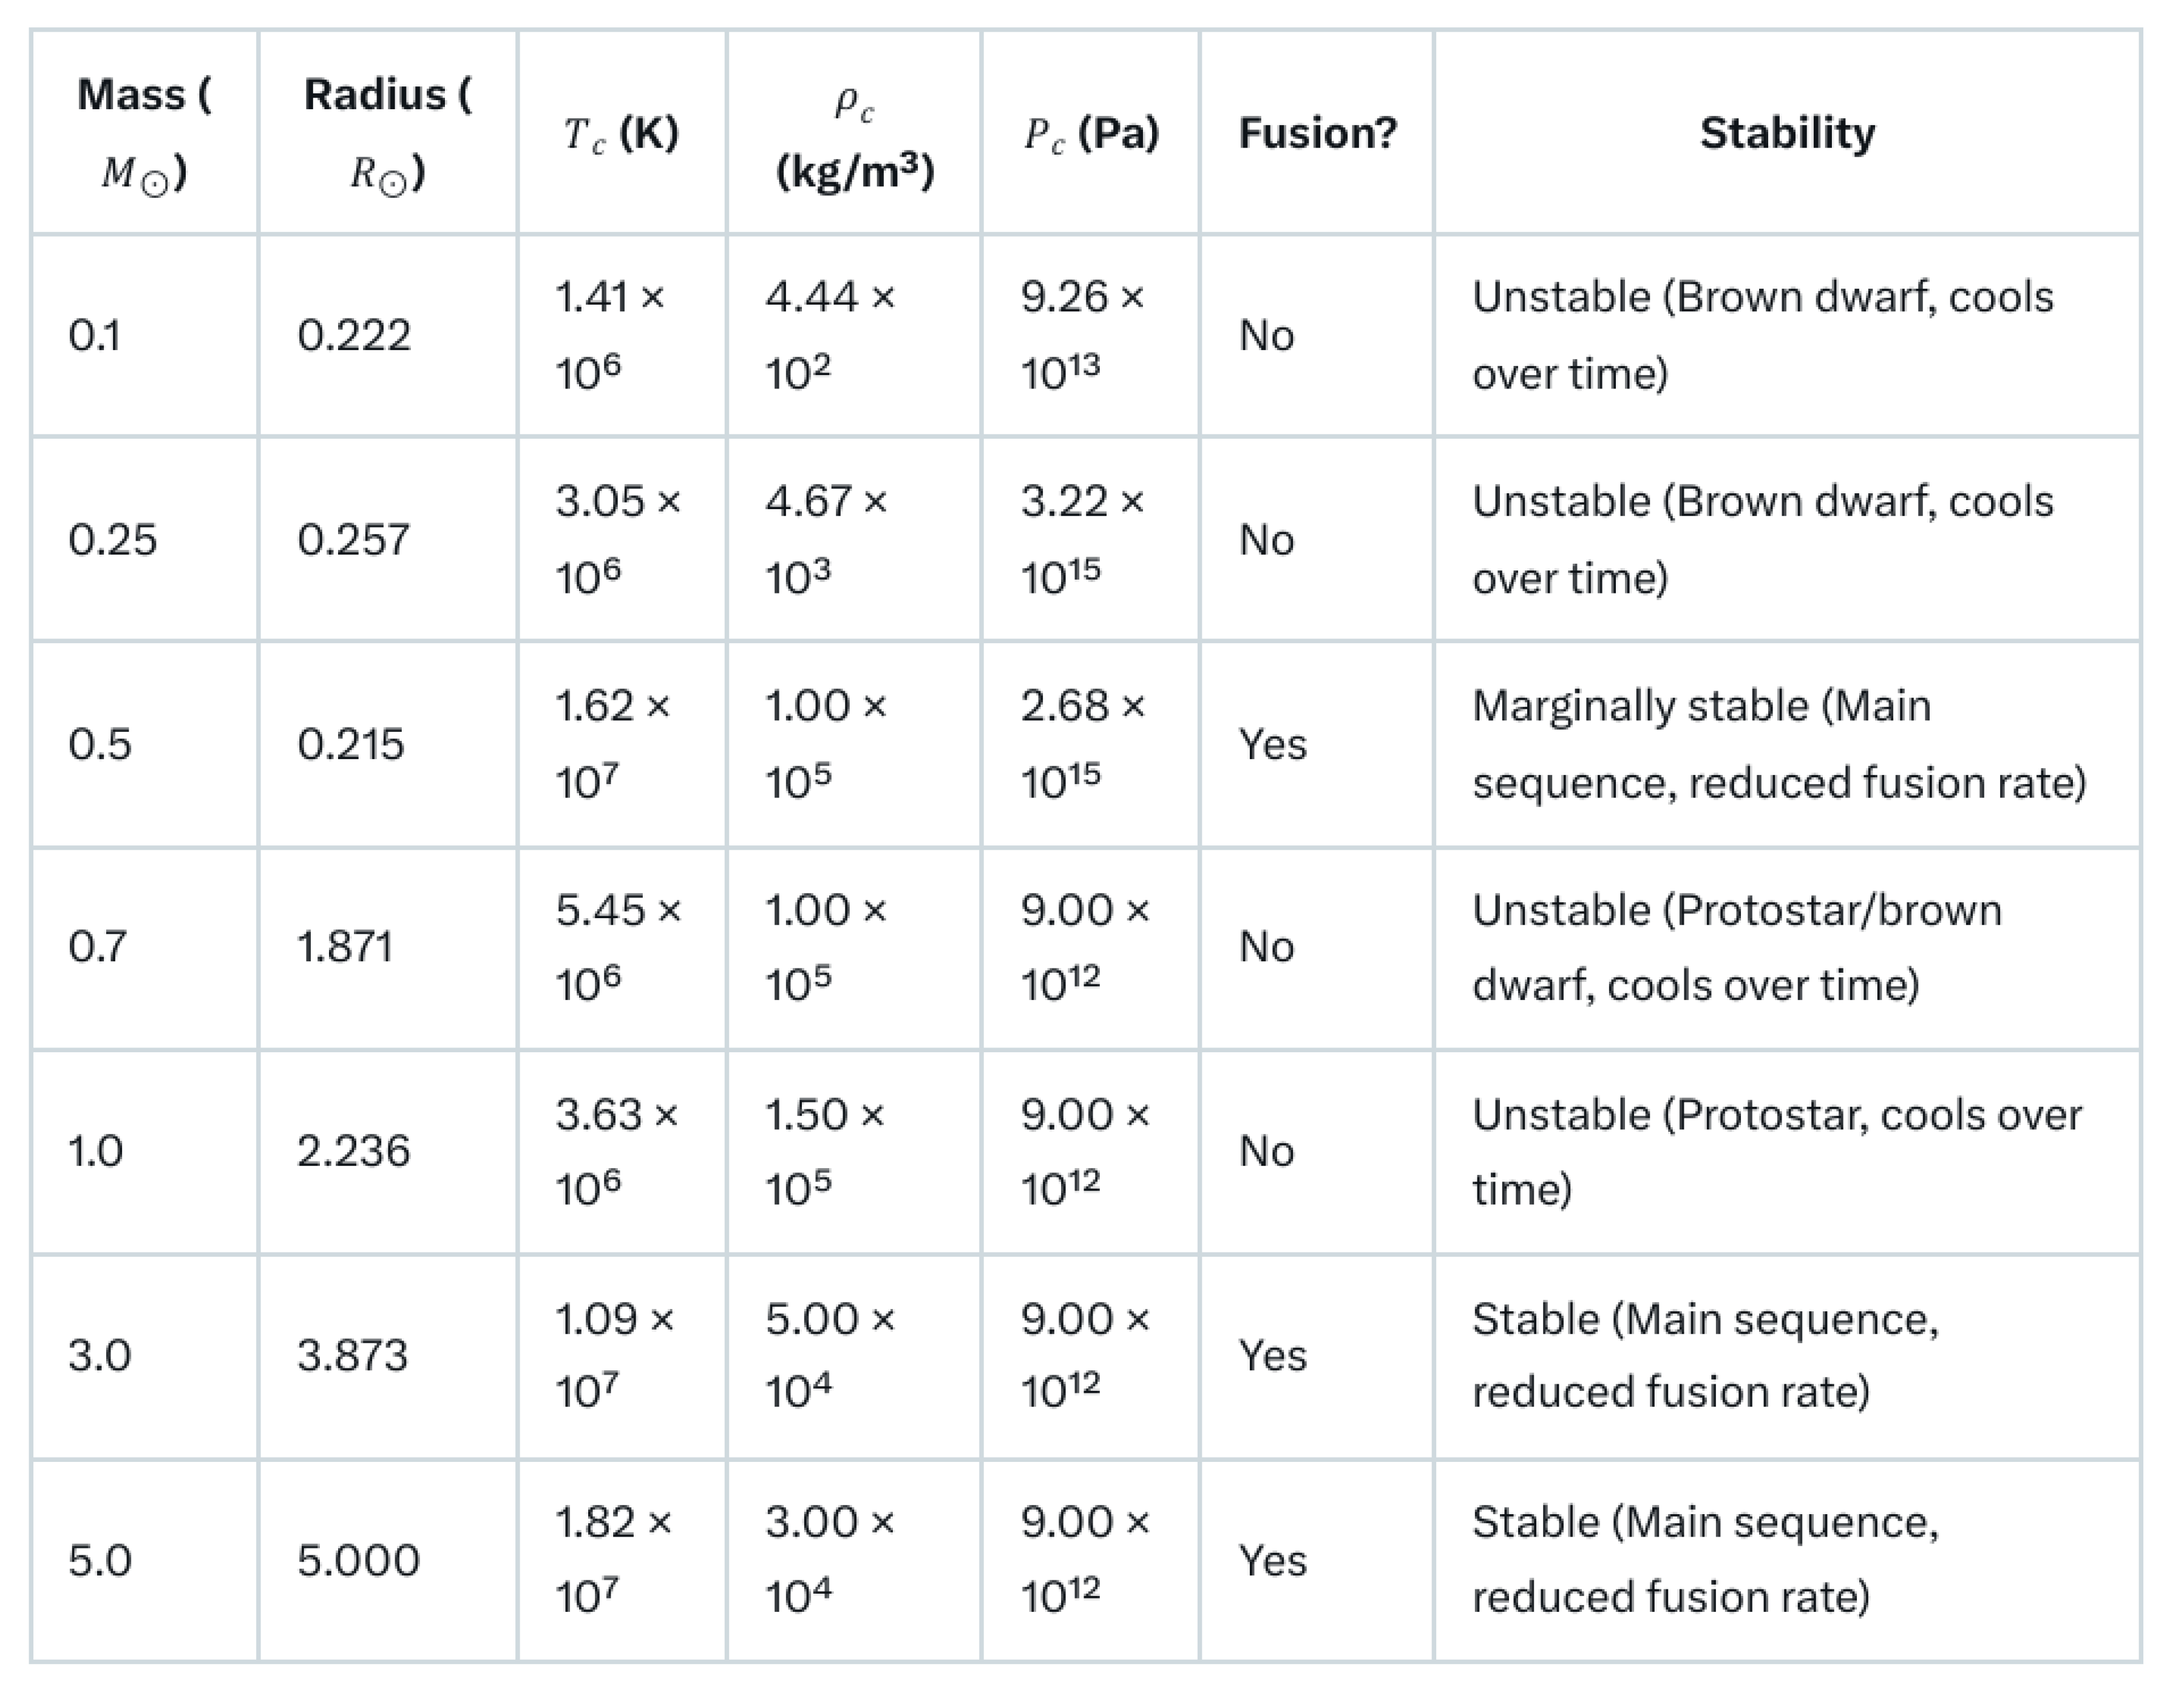Select the Stability column header
The image size is (2184, 1701).
1787,133
